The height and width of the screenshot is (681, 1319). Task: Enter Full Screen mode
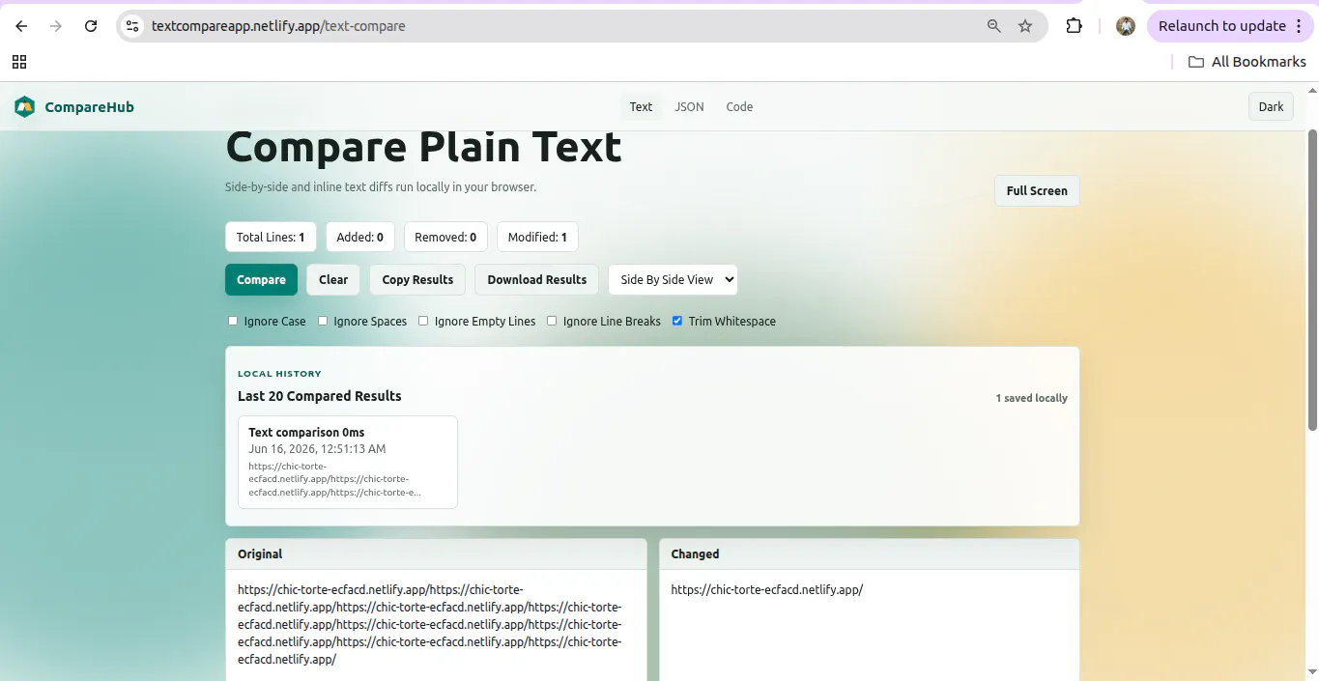coord(1037,191)
